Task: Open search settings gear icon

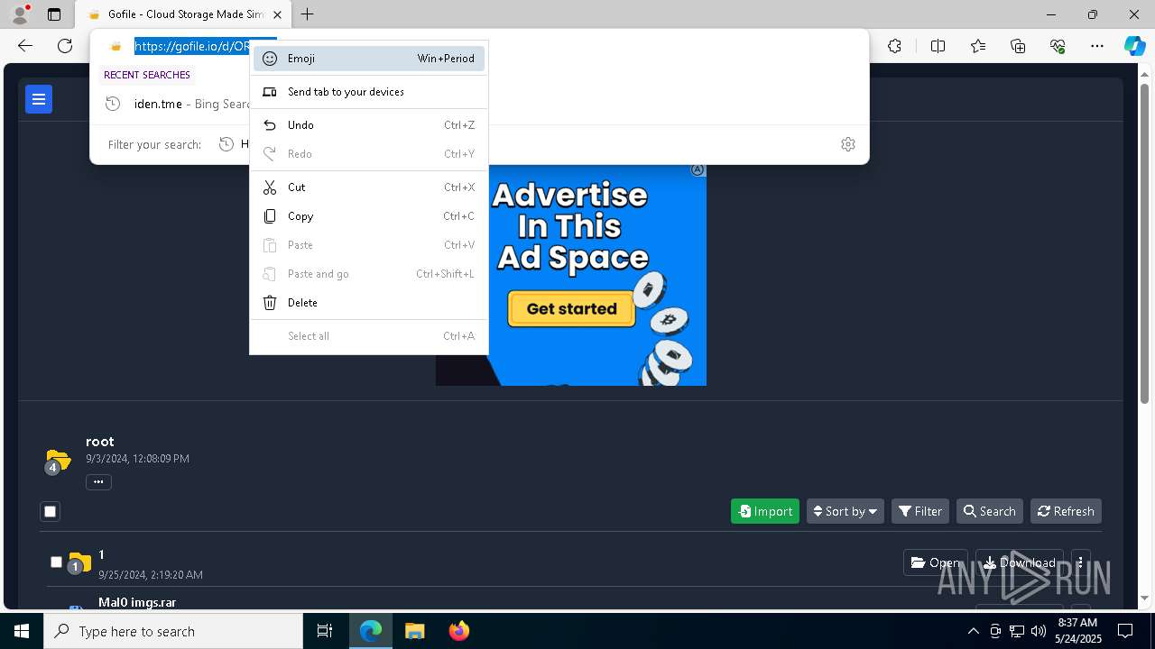Action: [x=848, y=144]
